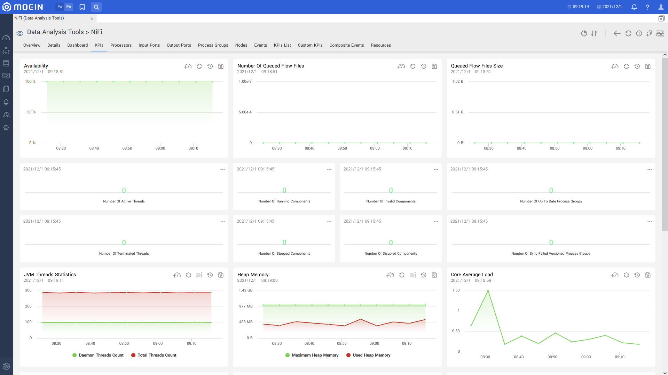Open the KPIs List tab
Screen dimensions: 668x375
[x=282, y=45]
